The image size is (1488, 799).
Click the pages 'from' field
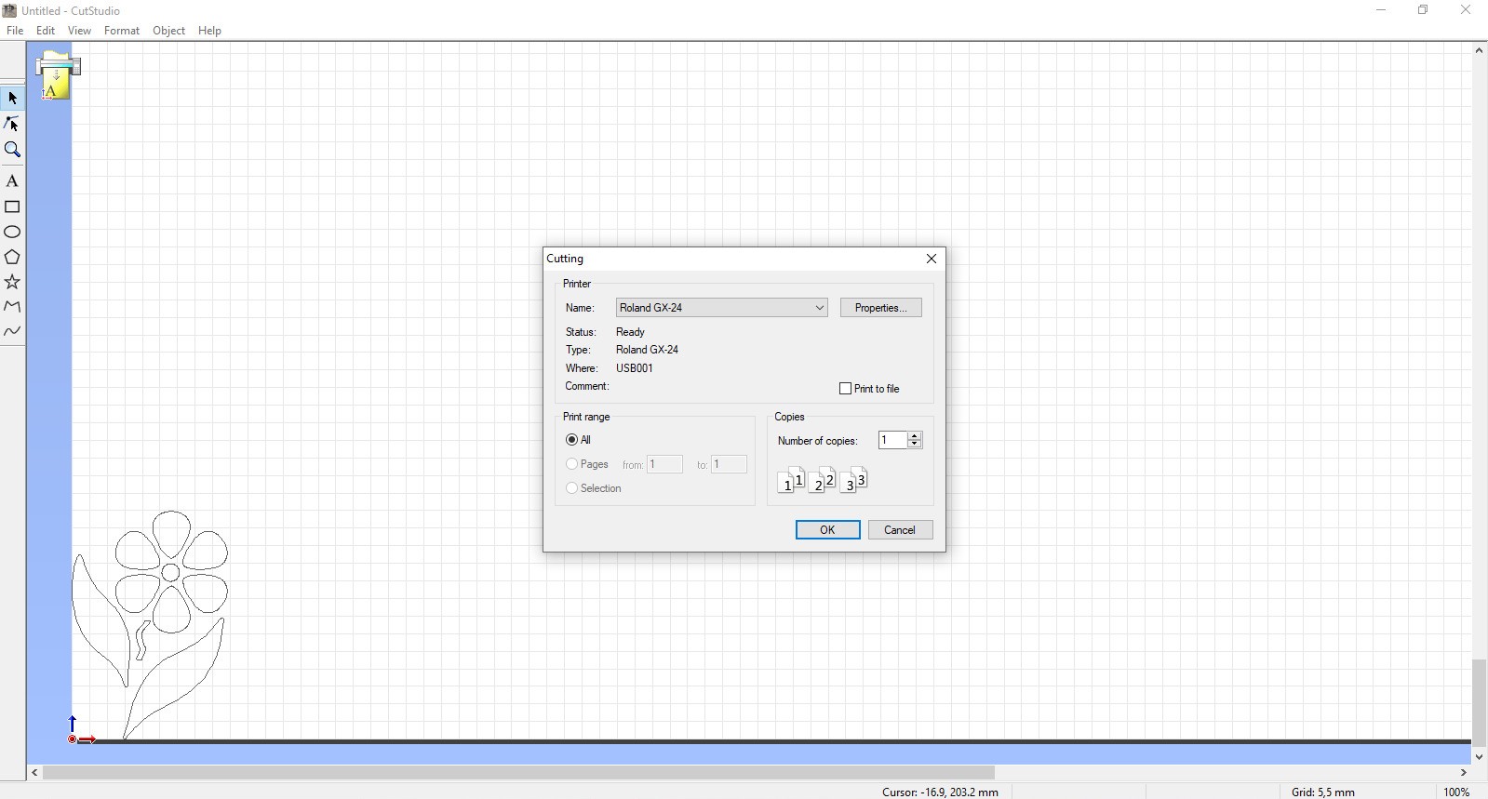pos(664,464)
